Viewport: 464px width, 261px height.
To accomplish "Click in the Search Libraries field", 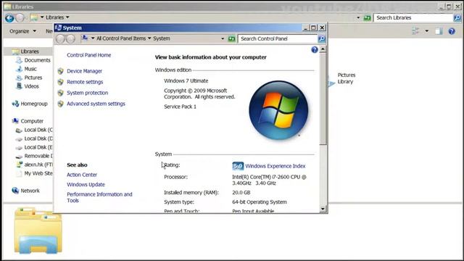I will click(x=413, y=17).
